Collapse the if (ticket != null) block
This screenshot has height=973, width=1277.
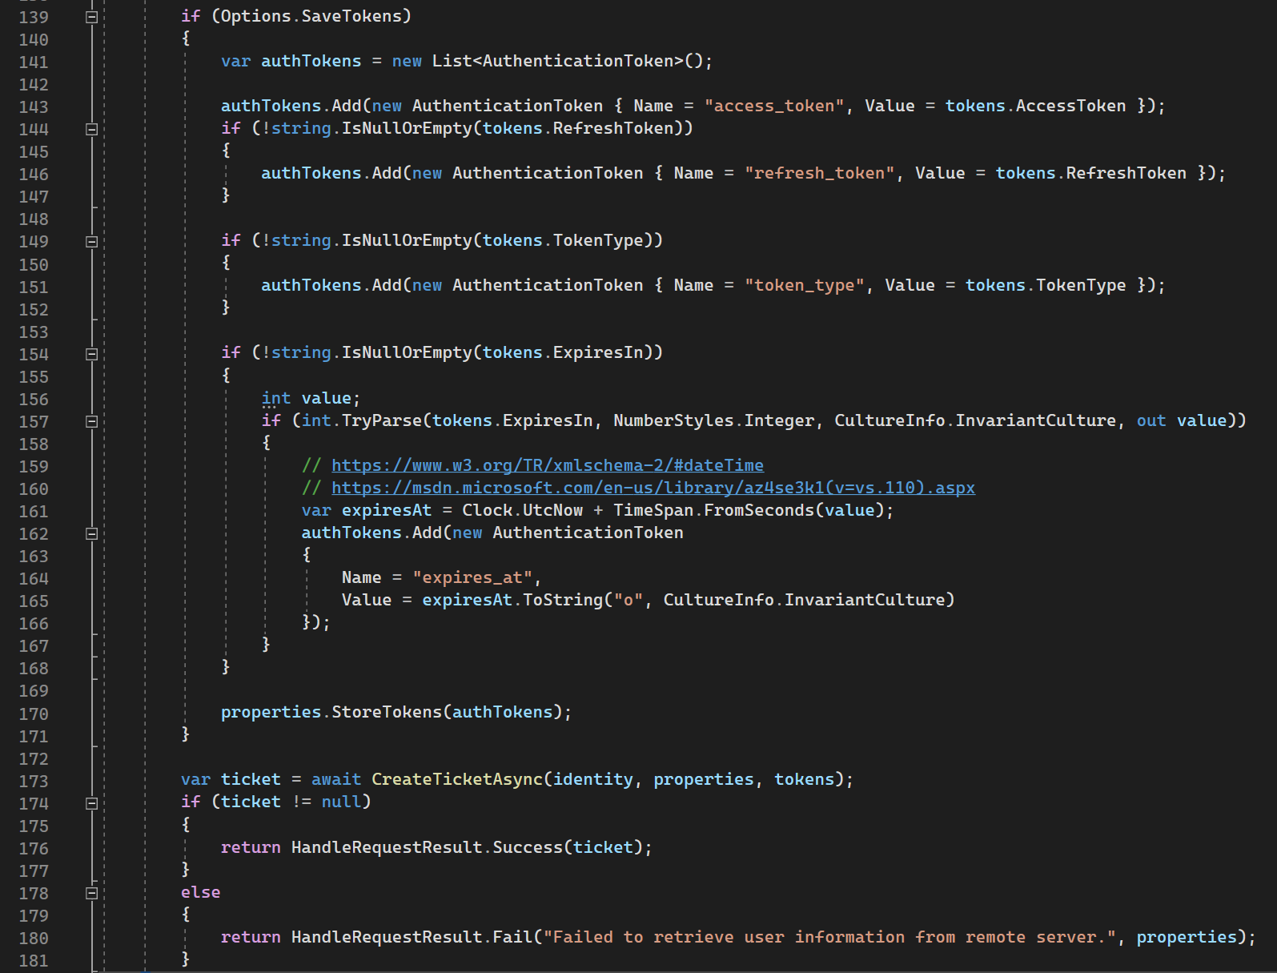92,803
